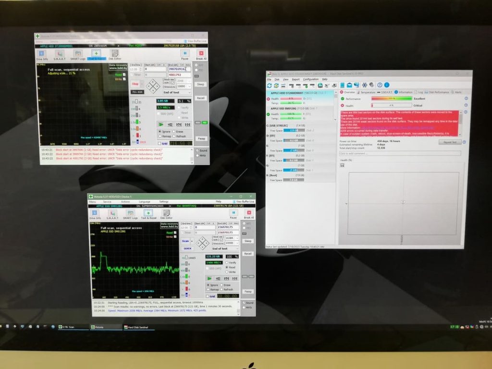Screen dimensions: 492x369
Task: Select the Refresh radio in the APPLE HDD Victoria window
Action: point(174,136)
